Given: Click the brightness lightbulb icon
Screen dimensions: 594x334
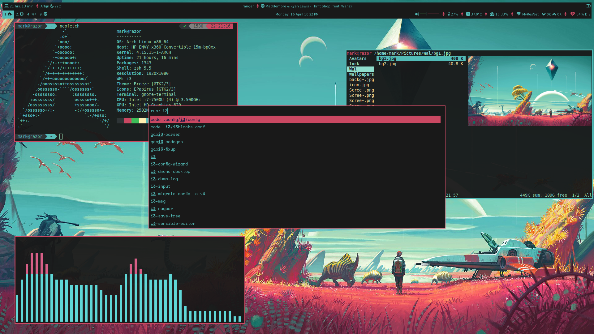Looking at the screenshot, I should [449, 14].
